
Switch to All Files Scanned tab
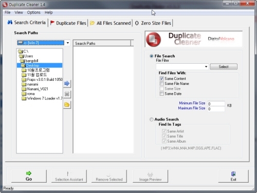pos(111,23)
